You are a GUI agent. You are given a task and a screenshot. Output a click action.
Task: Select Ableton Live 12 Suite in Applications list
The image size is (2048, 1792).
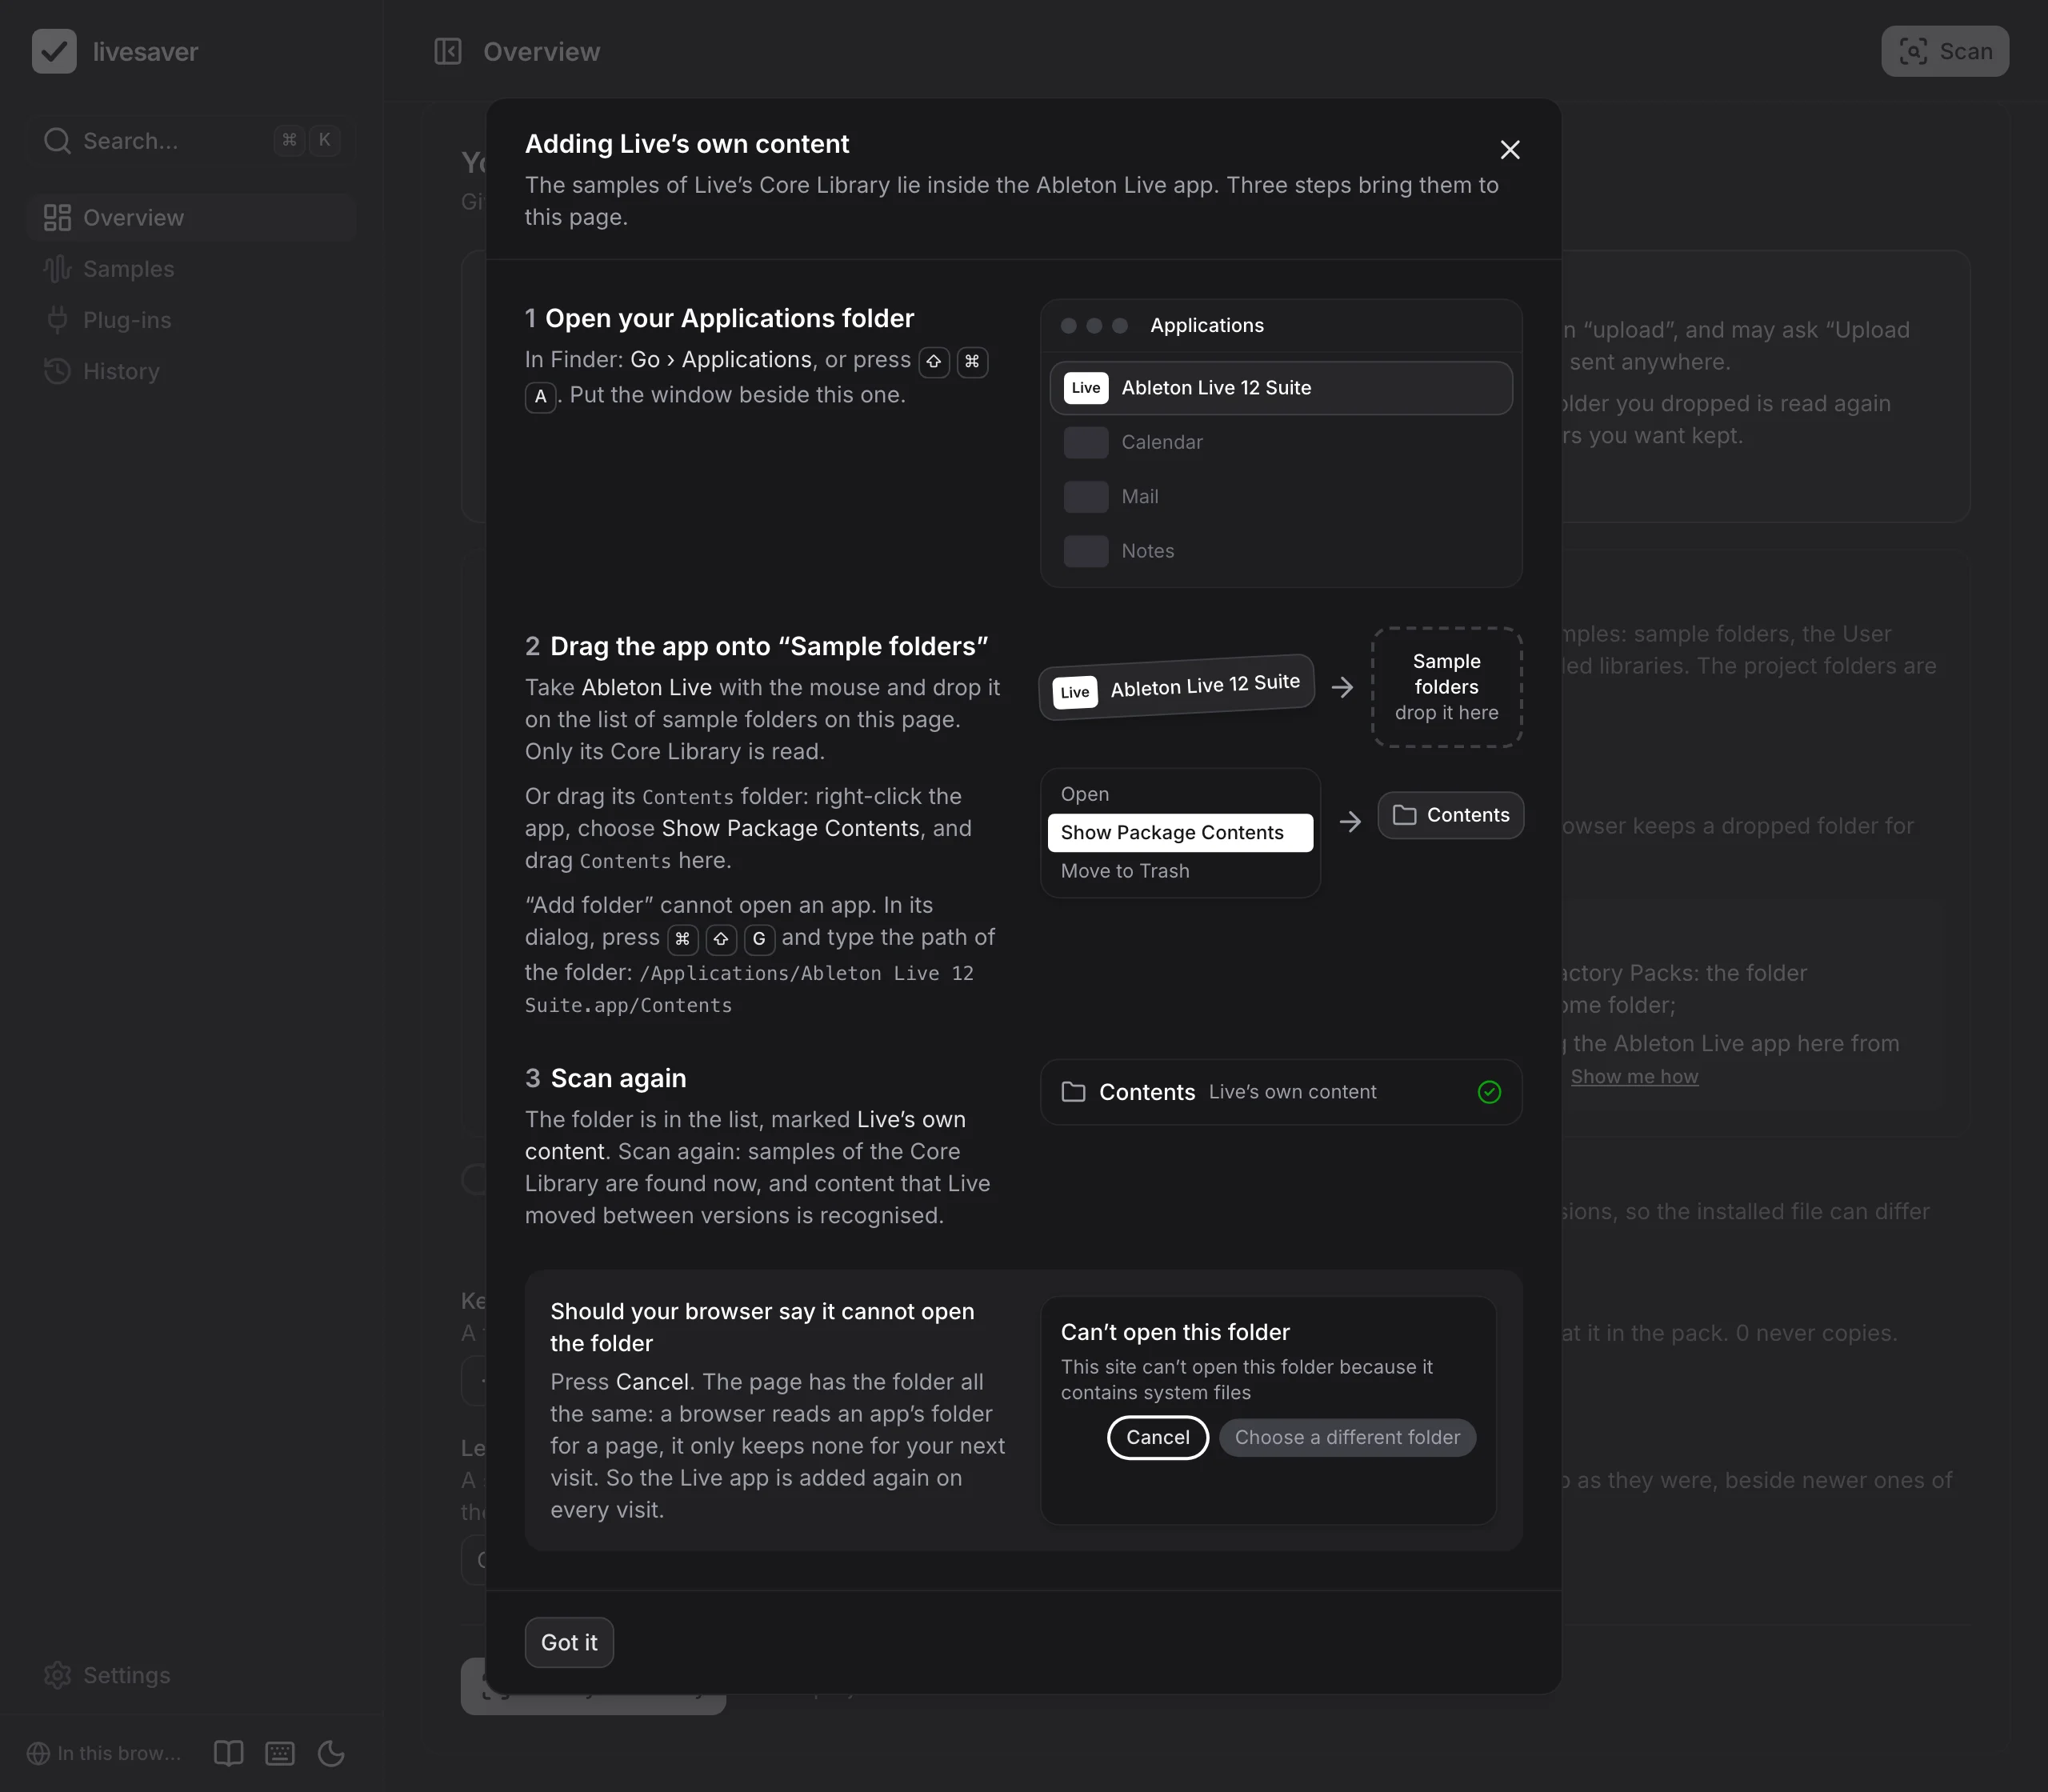point(1281,388)
